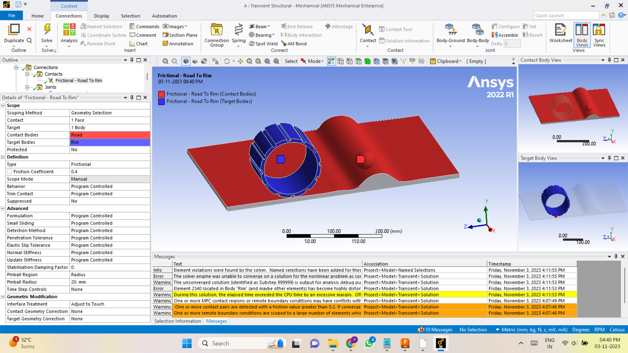Toggle pin on Messages panel
Screen dimensions: 628x353
[616, 257]
